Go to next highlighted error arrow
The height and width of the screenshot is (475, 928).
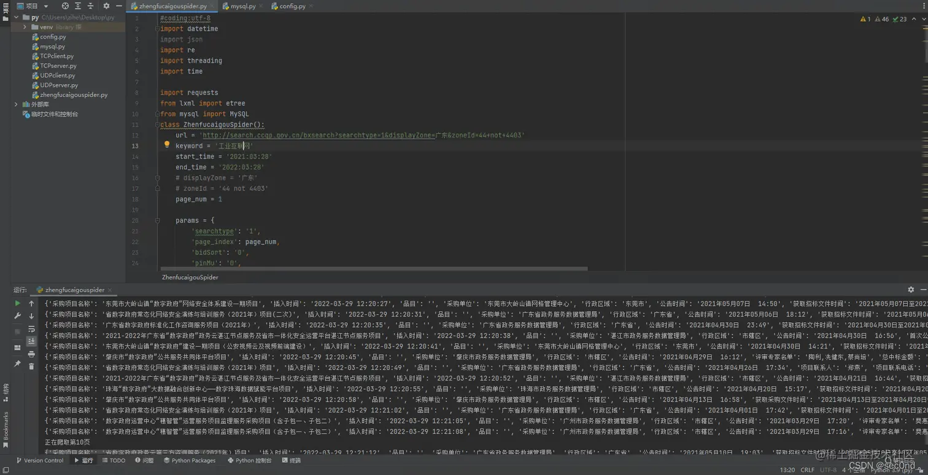(924, 19)
